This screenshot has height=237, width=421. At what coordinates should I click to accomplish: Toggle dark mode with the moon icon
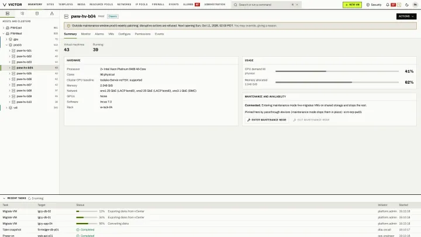407,5
